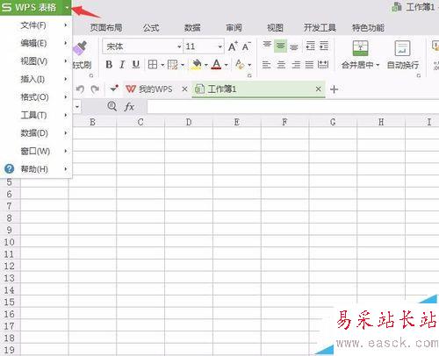Viewport: 439px width, 356px height.
Task: Click the draw border grid icon
Action: point(172,65)
